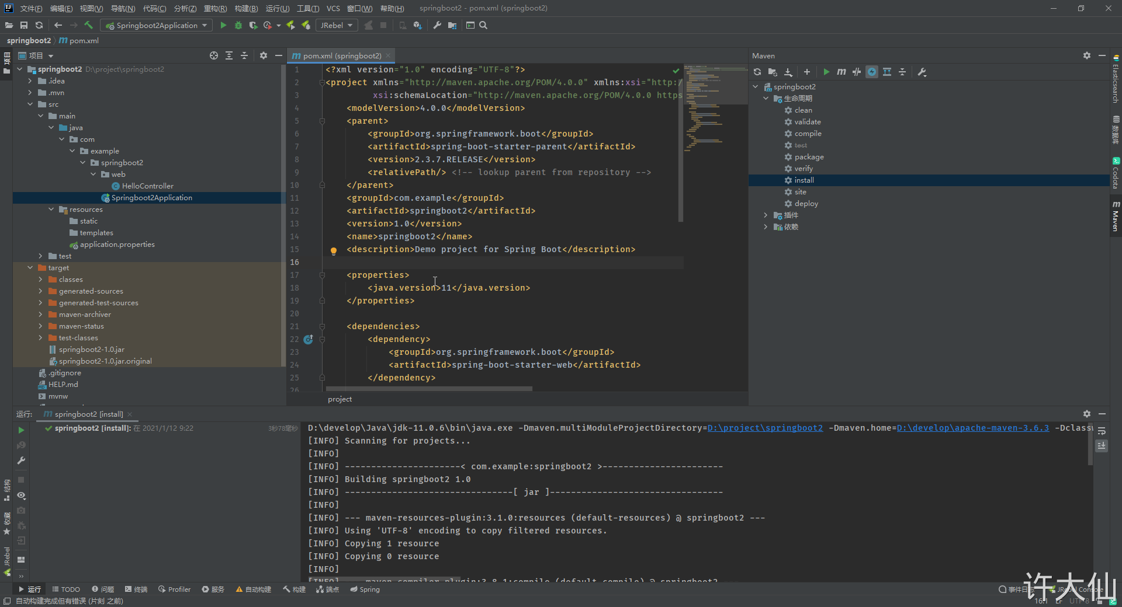
Task: Collapse 生命周期 lifecycle node in Maven
Action: (766, 99)
